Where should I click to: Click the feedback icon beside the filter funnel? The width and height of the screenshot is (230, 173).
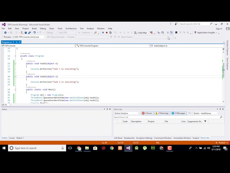click(176, 24)
